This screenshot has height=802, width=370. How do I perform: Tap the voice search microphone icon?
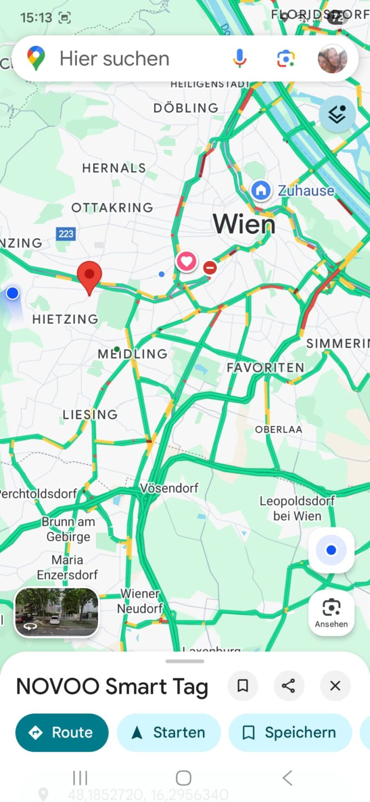(x=239, y=58)
